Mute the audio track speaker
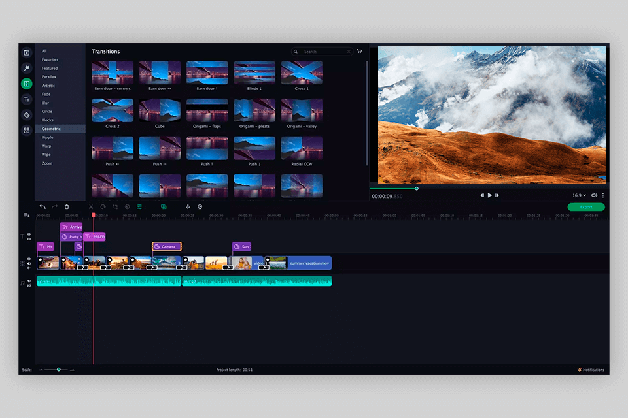The height and width of the screenshot is (418, 628). pyautogui.click(x=29, y=281)
